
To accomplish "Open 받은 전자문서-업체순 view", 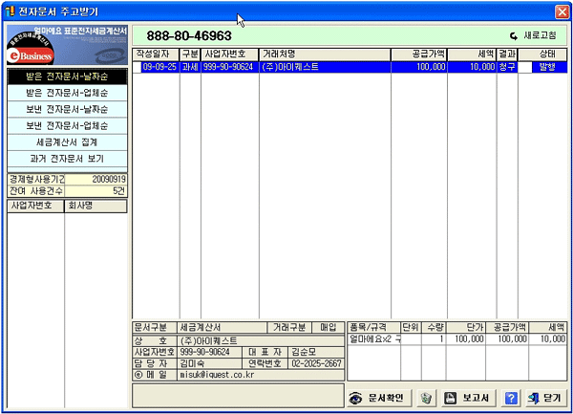I will click(x=66, y=93).
